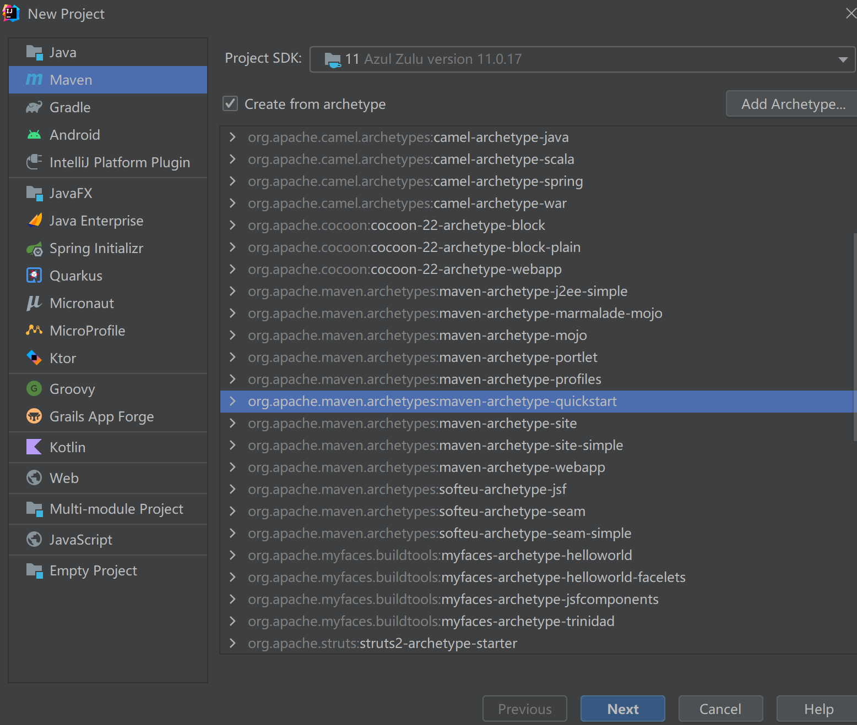Uncheck Create from archetype checkbox
Viewport: 857px width, 725px height.
pyautogui.click(x=230, y=103)
